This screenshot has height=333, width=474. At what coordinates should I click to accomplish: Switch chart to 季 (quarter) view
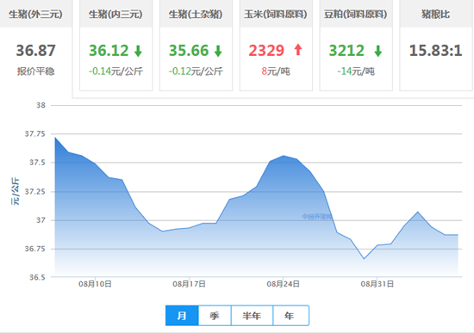point(215,316)
